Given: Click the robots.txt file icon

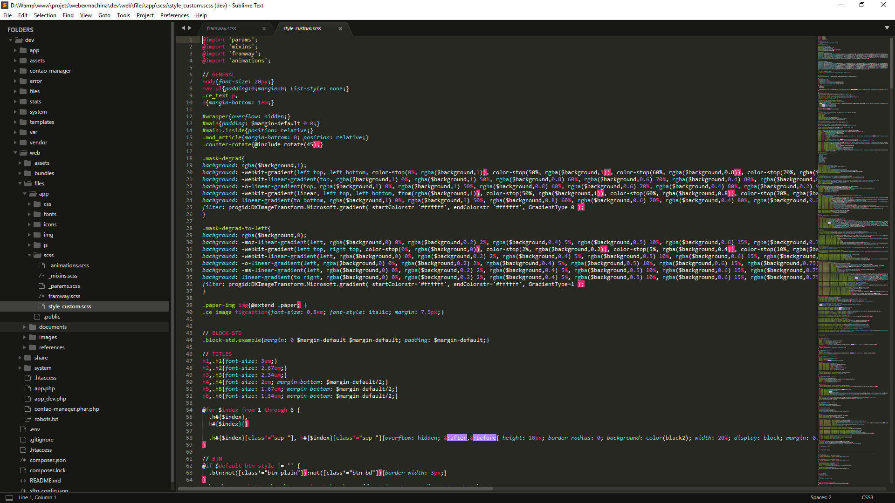Looking at the screenshot, I should click(x=28, y=419).
